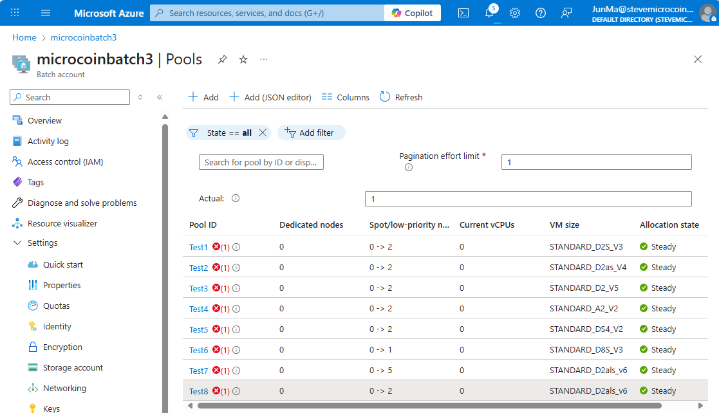This screenshot has width=719, height=413.
Task: Open pool Test3
Action: pyautogui.click(x=198, y=289)
